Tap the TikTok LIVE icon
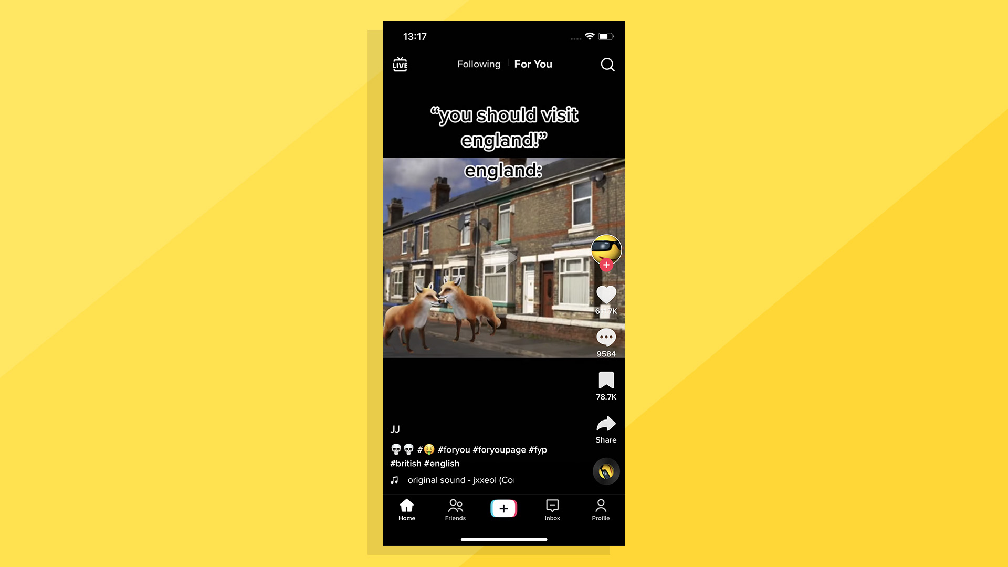Screen dimensions: 1008x567 [400, 65]
